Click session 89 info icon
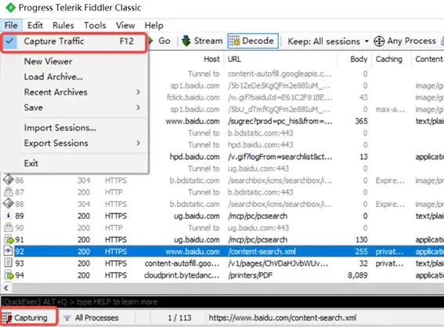This screenshot has width=444, height=327. point(9,216)
